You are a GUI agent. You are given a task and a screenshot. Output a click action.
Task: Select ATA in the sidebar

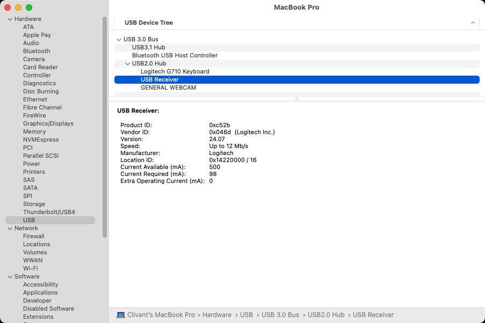28,27
